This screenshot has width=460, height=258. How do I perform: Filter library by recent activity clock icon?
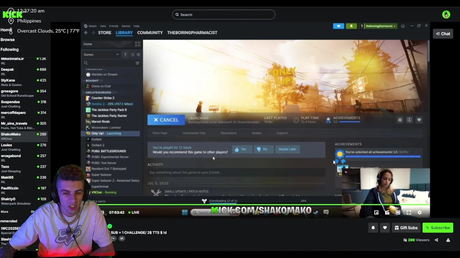tap(133, 54)
